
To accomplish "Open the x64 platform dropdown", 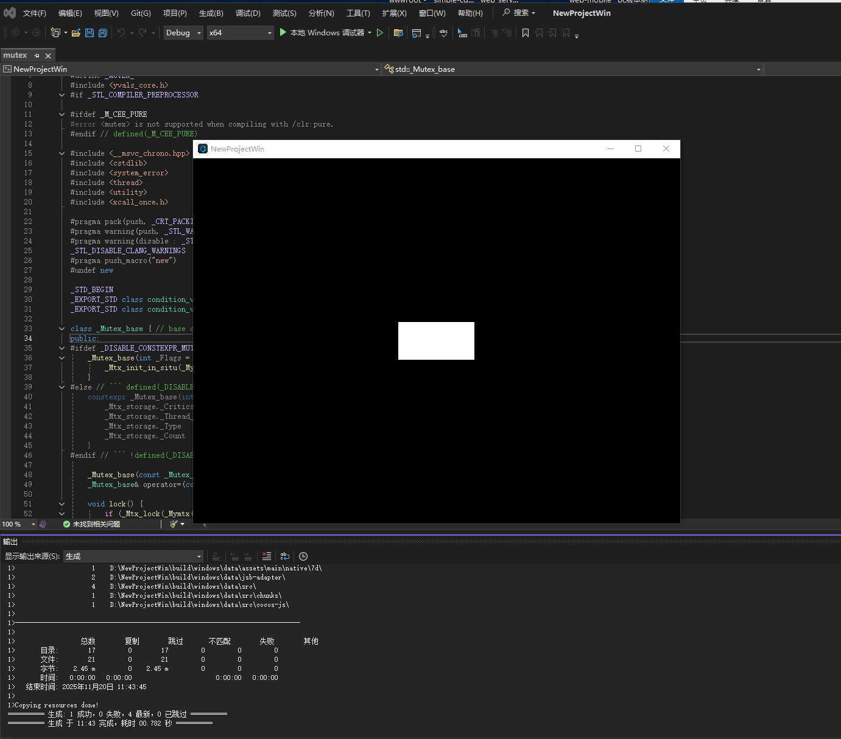I will (240, 33).
